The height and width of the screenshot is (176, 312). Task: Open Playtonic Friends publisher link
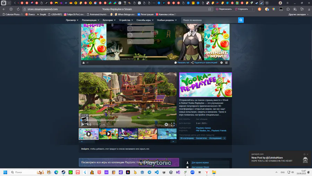tap(219, 131)
